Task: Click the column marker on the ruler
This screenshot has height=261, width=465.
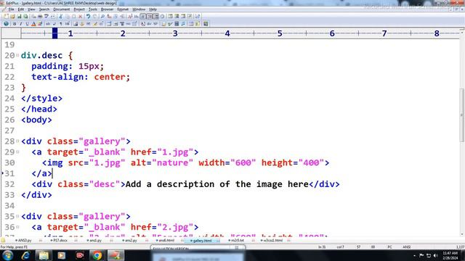Action: click(55, 33)
